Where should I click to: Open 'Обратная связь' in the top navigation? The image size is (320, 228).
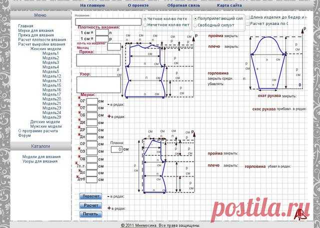point(183,5)
